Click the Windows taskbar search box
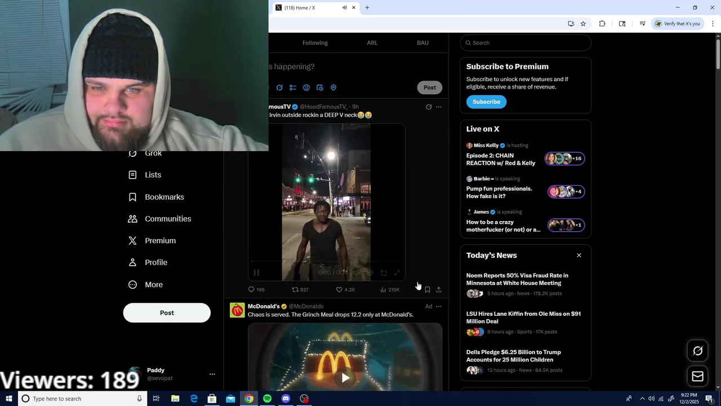This screenshot has width=721, height=406. pos(82,399)
